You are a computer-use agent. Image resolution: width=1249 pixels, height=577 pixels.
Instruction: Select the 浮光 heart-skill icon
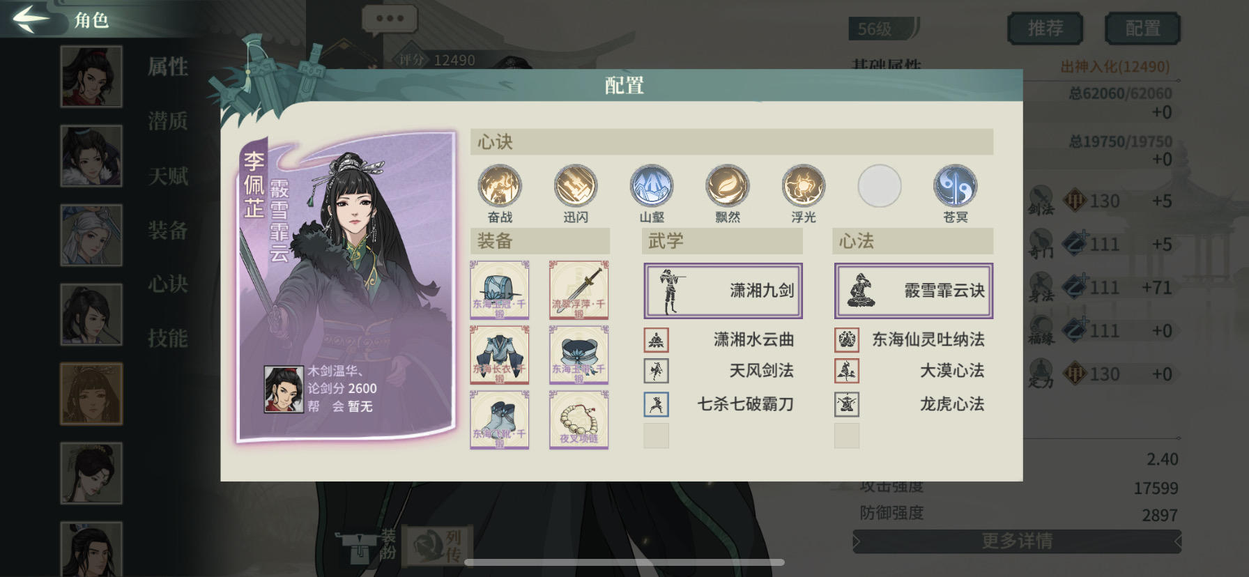(804, 186)
